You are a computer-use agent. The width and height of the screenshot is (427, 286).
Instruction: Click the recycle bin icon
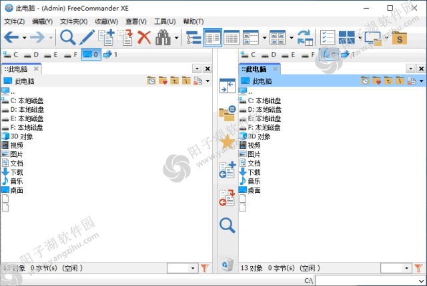pyautogui.click(x=228, y=264)
